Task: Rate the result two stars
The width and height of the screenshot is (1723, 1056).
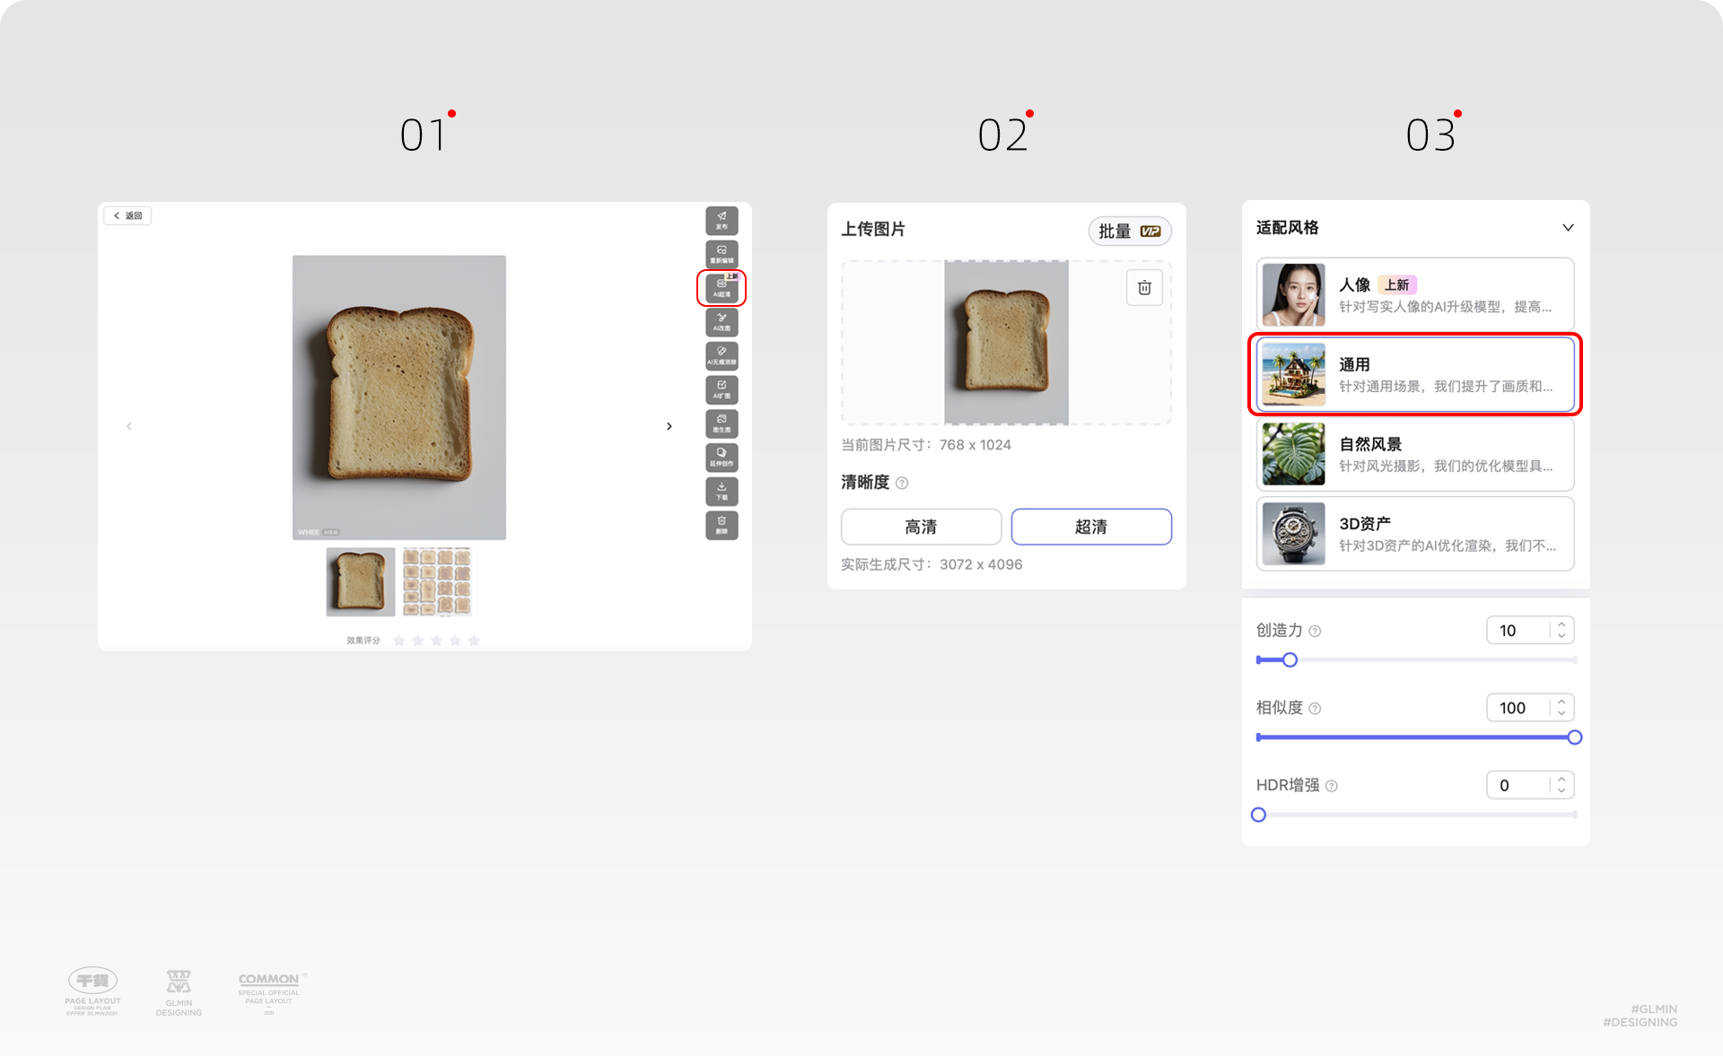Action: pos(418,641)
